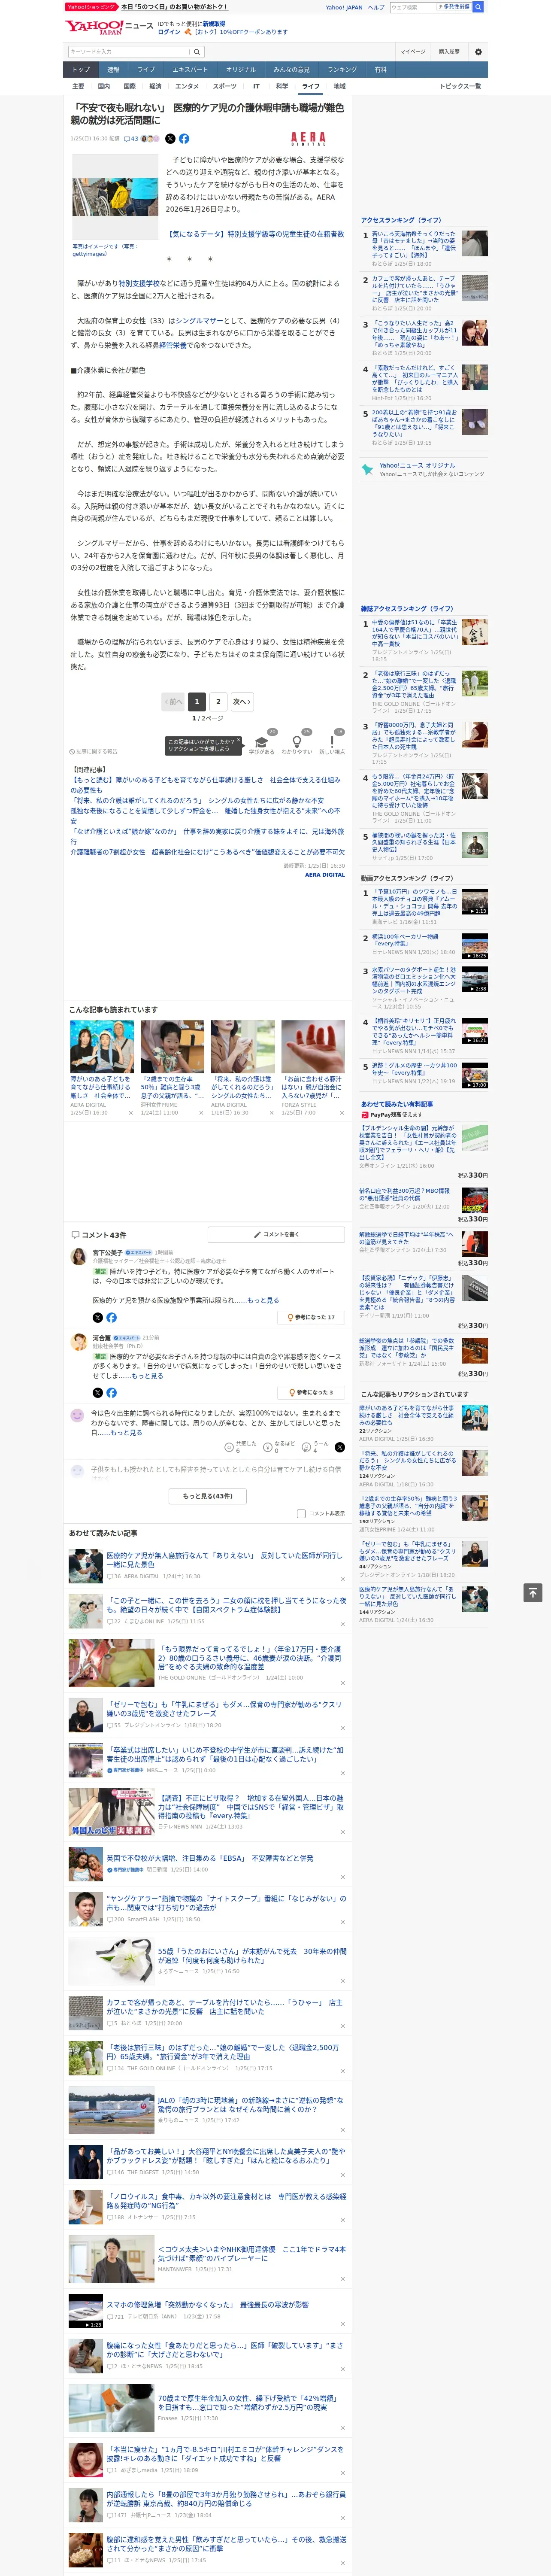Share the third comment on X
This screenshot has height=2576, width=551.
point(340,1447)
